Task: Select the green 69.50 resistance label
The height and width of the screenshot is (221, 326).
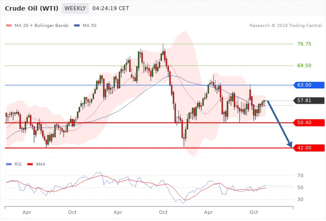Action: 304,65
